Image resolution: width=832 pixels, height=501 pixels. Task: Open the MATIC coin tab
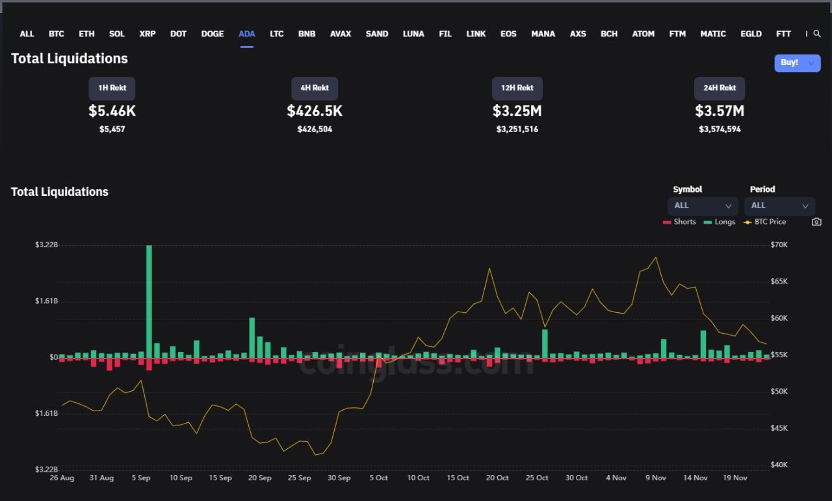pos(713,34)
